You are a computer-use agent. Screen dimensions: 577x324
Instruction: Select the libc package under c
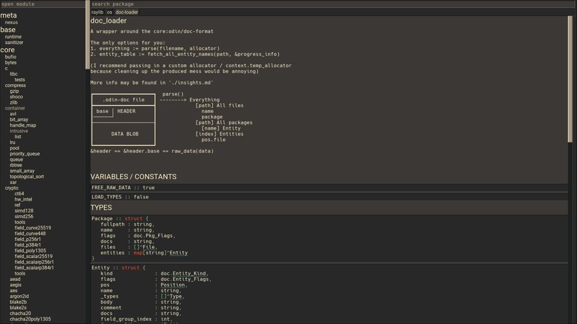pyautogui.click(x=14, y=74)
